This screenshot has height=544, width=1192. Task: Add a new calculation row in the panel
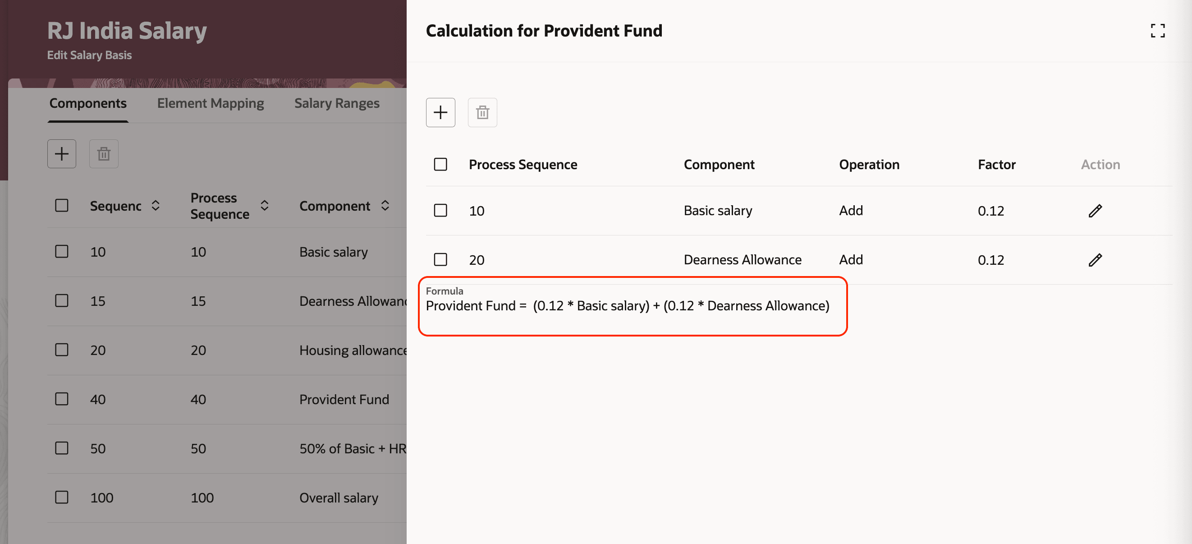tap(440, 112)
